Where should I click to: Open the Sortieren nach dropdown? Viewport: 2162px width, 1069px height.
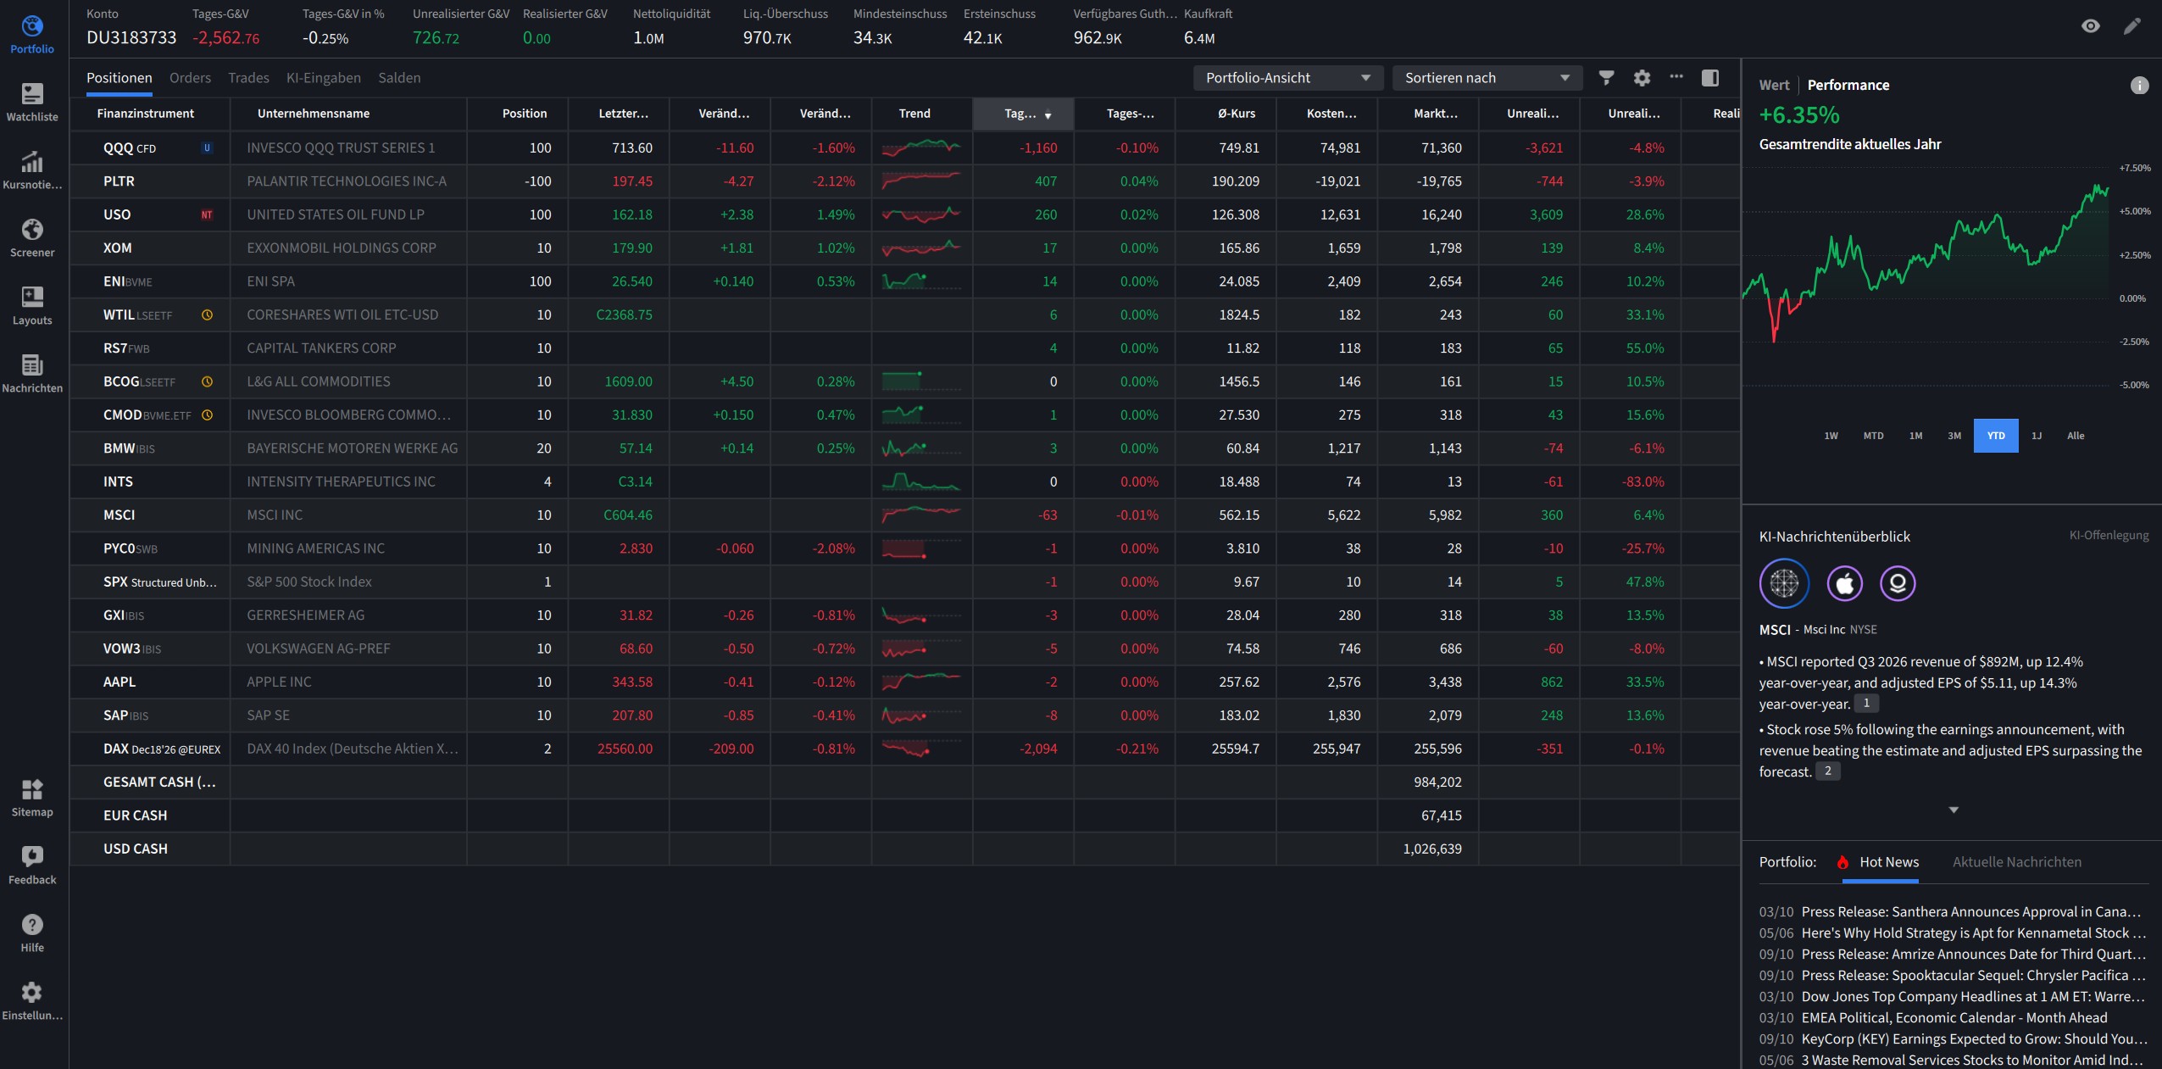pos(1487,78)
